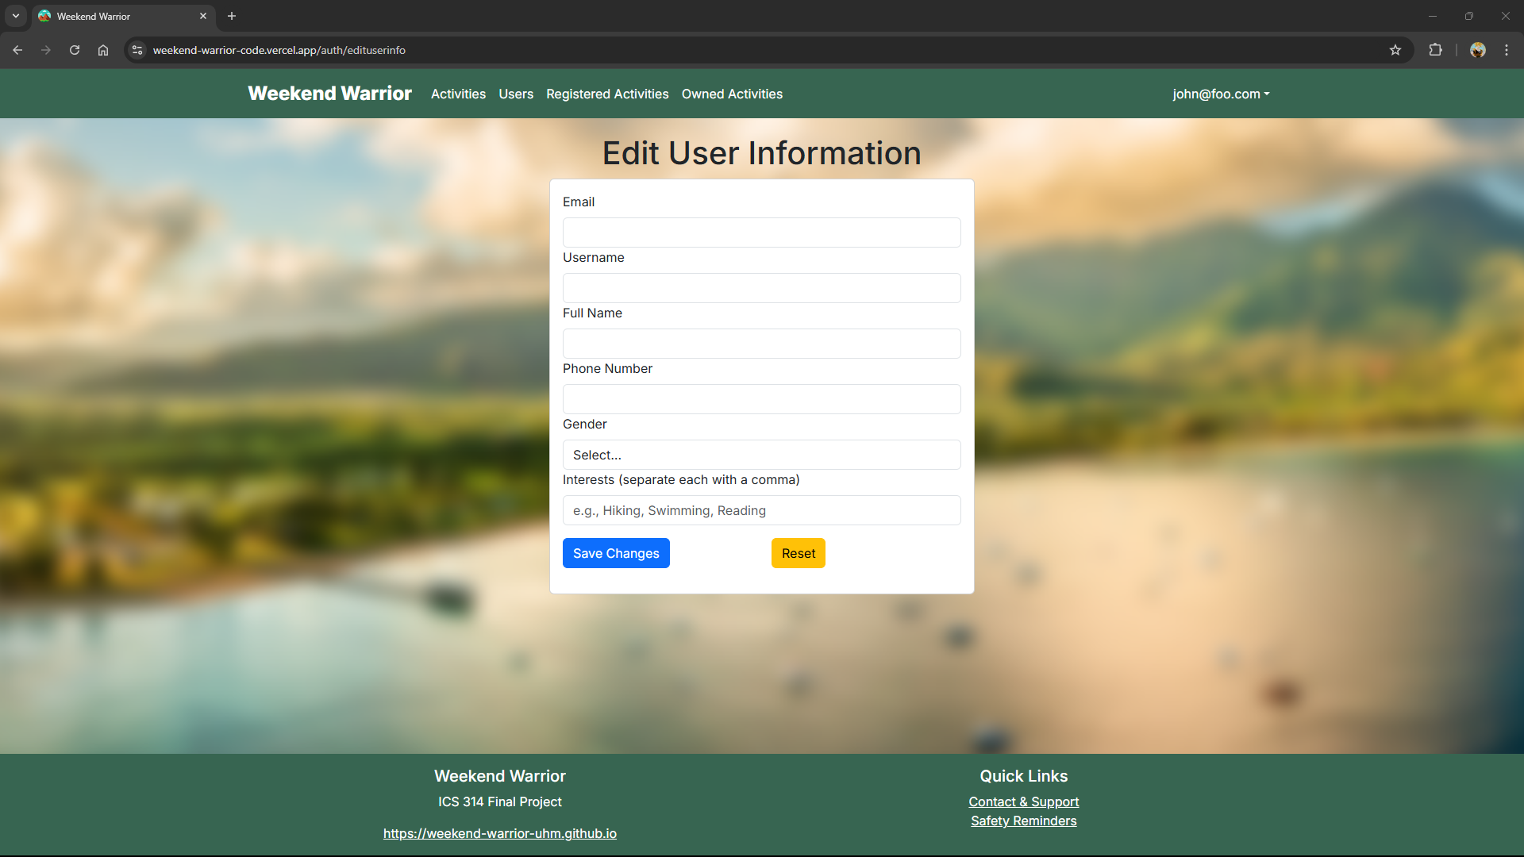Open the Gender select dropdown
This screenshot has height=857, width=1524.
pos(761,454)
